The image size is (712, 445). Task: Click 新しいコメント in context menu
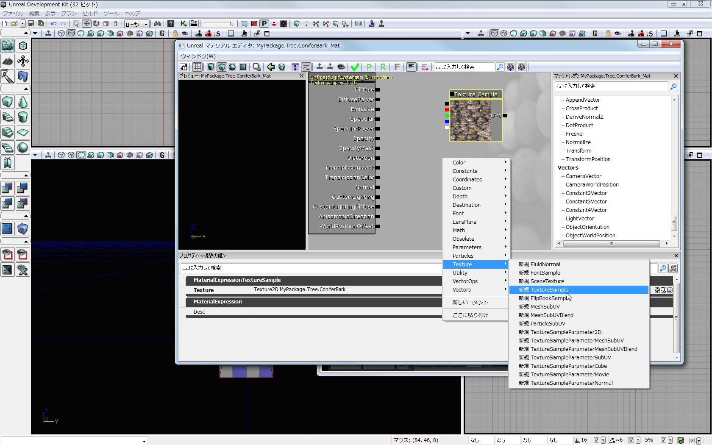point(470,302)
